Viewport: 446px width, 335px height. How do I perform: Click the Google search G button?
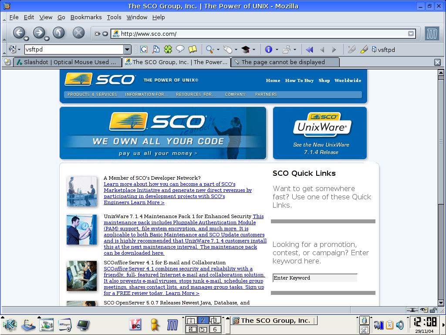coord(143,49)
